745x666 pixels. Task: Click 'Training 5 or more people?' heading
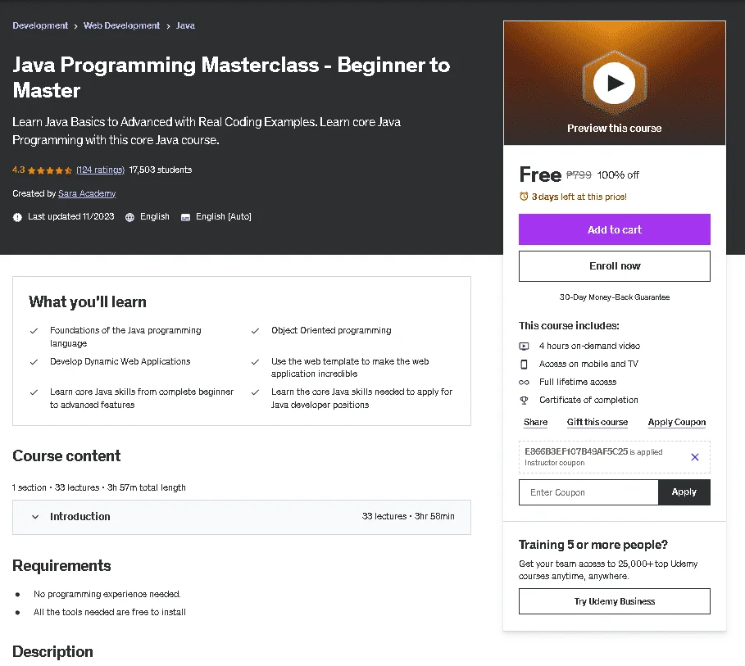pos(593,545)
